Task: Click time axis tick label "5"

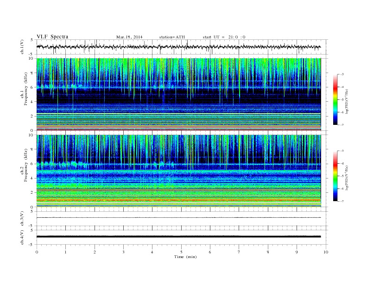Action: [x=181, y=252]
